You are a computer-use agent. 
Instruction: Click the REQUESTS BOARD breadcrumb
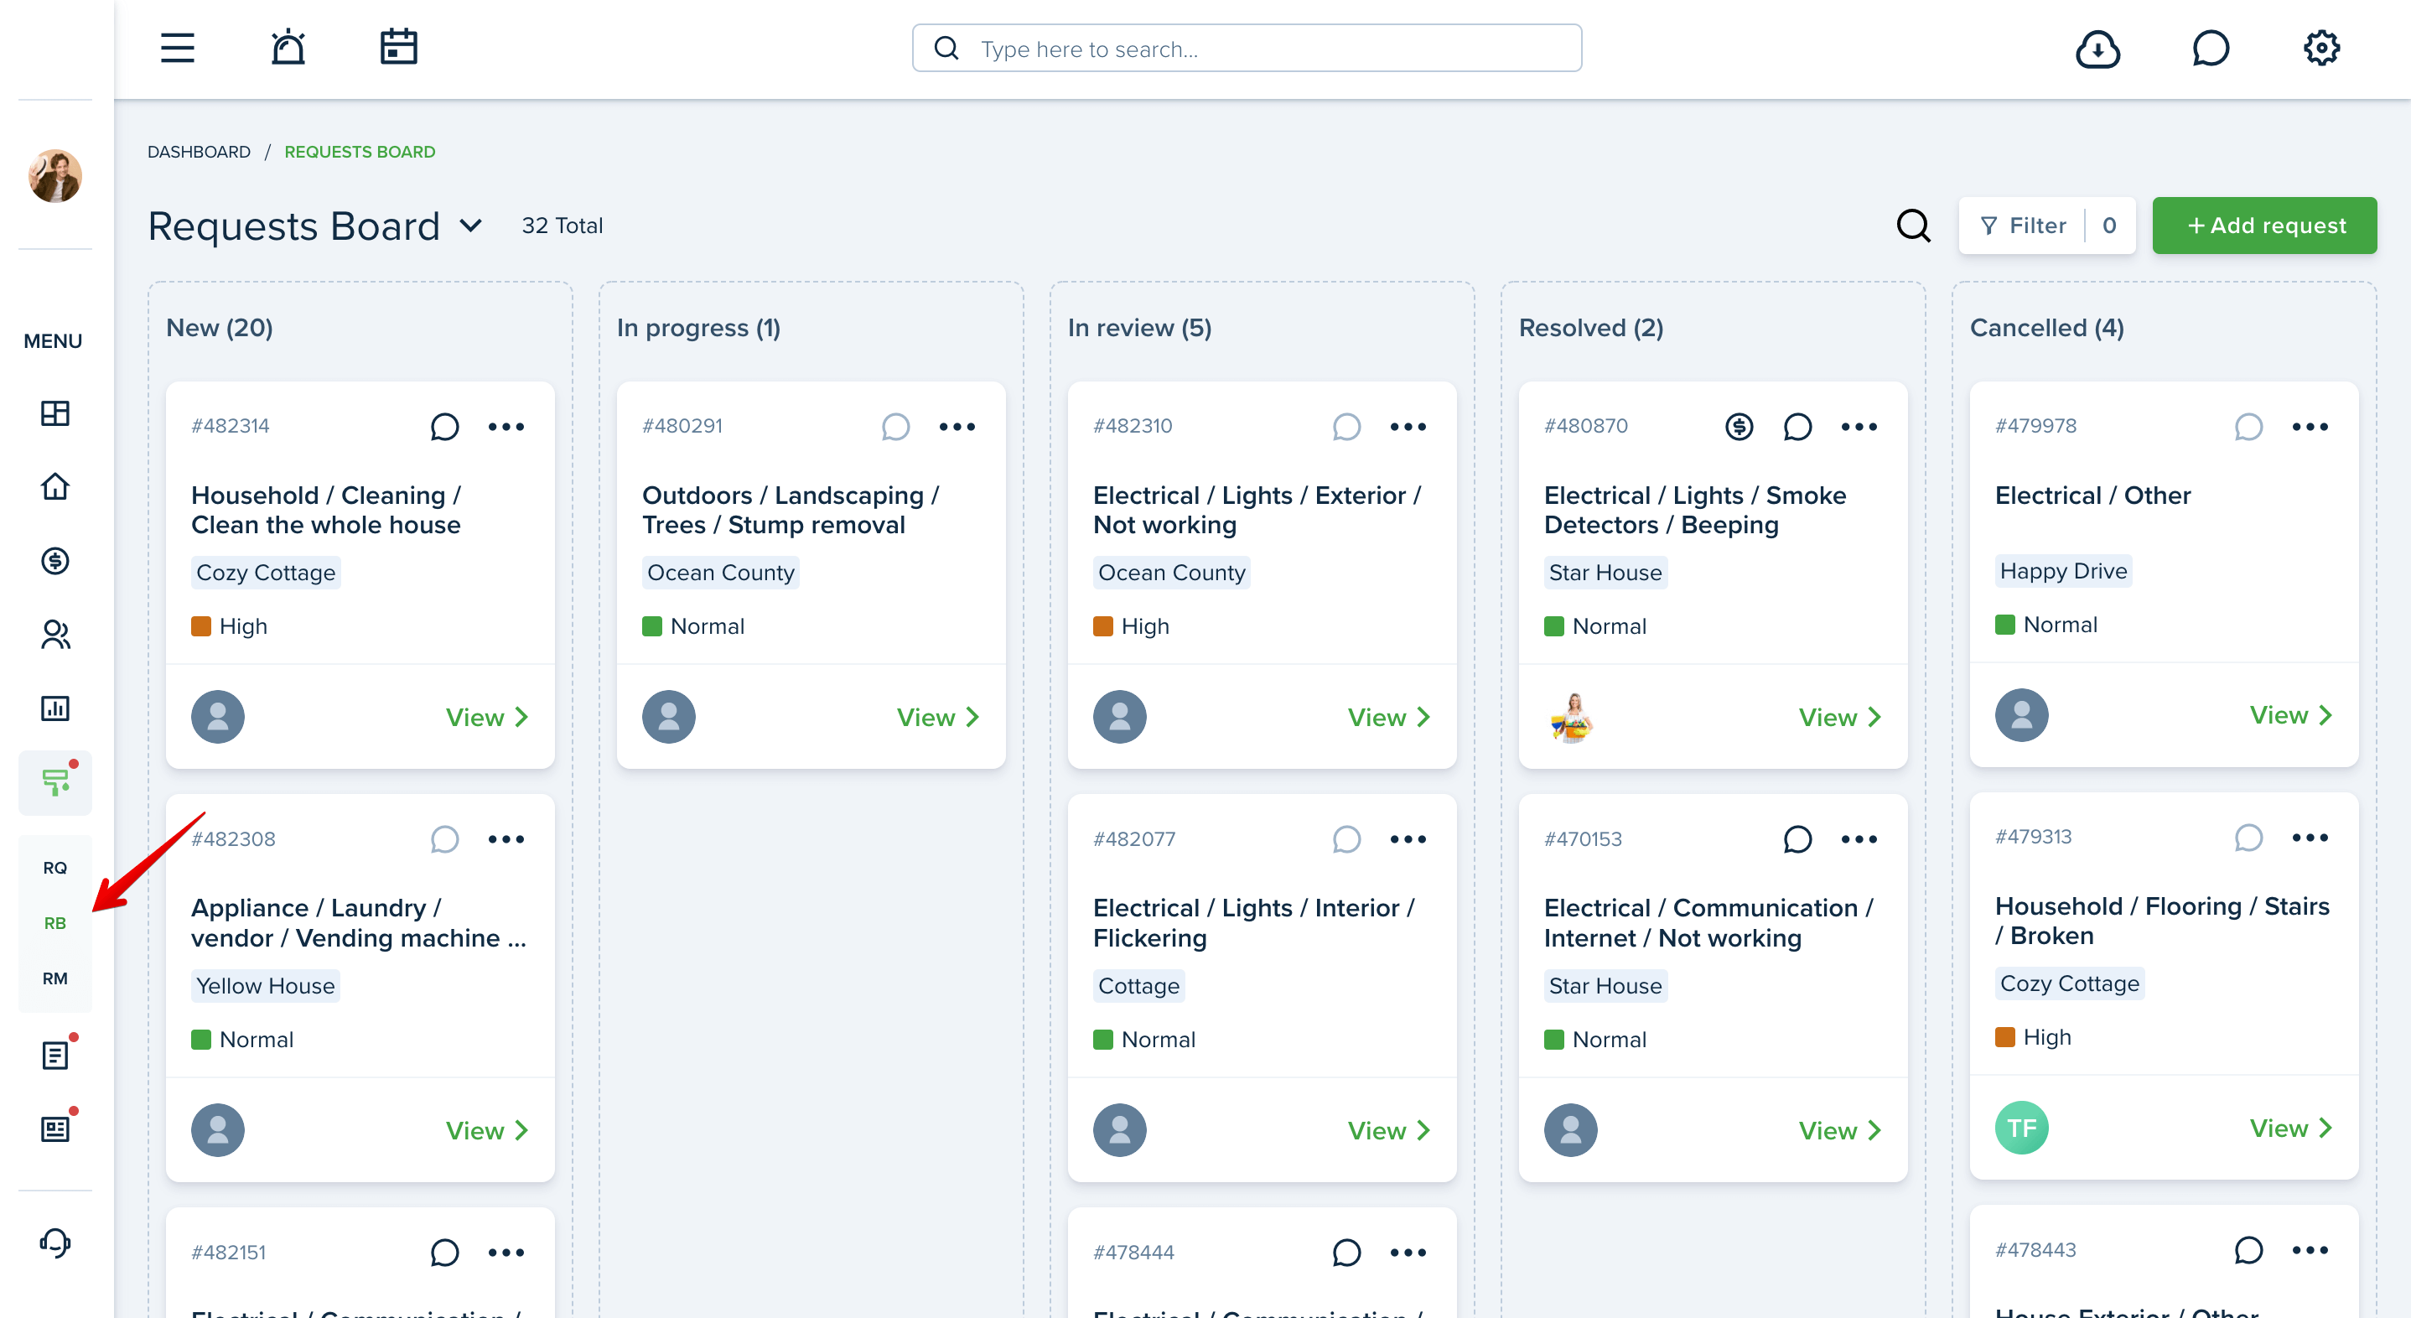point(360,152)
